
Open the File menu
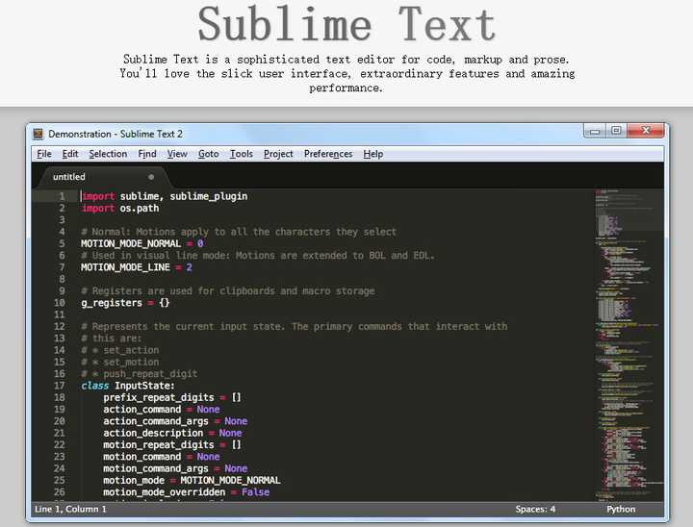(x=44, y=154)
